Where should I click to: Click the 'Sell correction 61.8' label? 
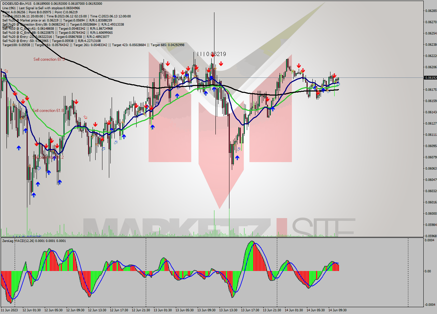(x=48, y=111)
